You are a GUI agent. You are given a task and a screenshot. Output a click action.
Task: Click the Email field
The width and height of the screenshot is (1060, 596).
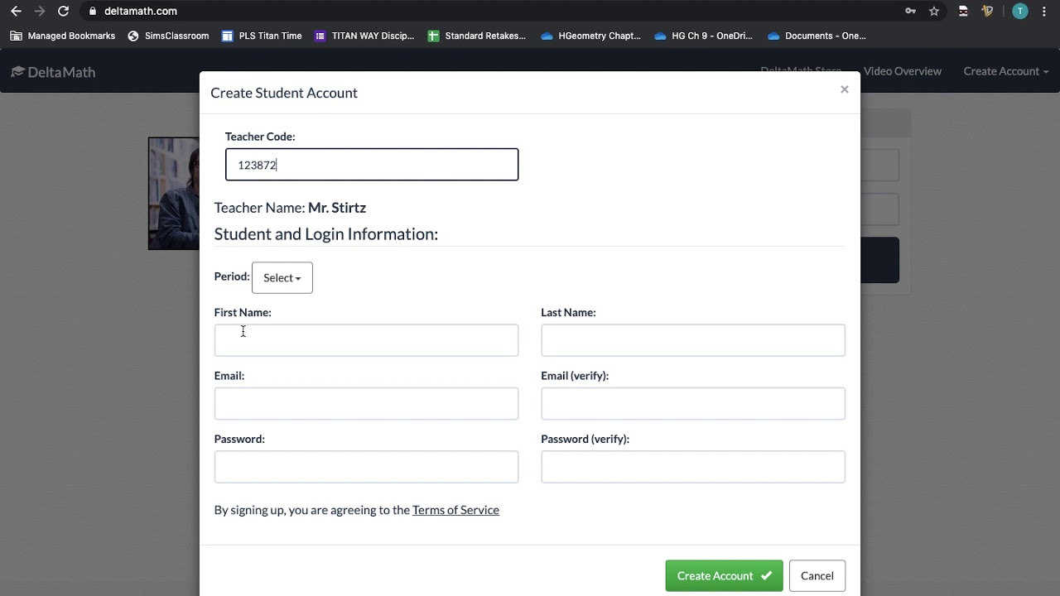click(x=366, y=404)
